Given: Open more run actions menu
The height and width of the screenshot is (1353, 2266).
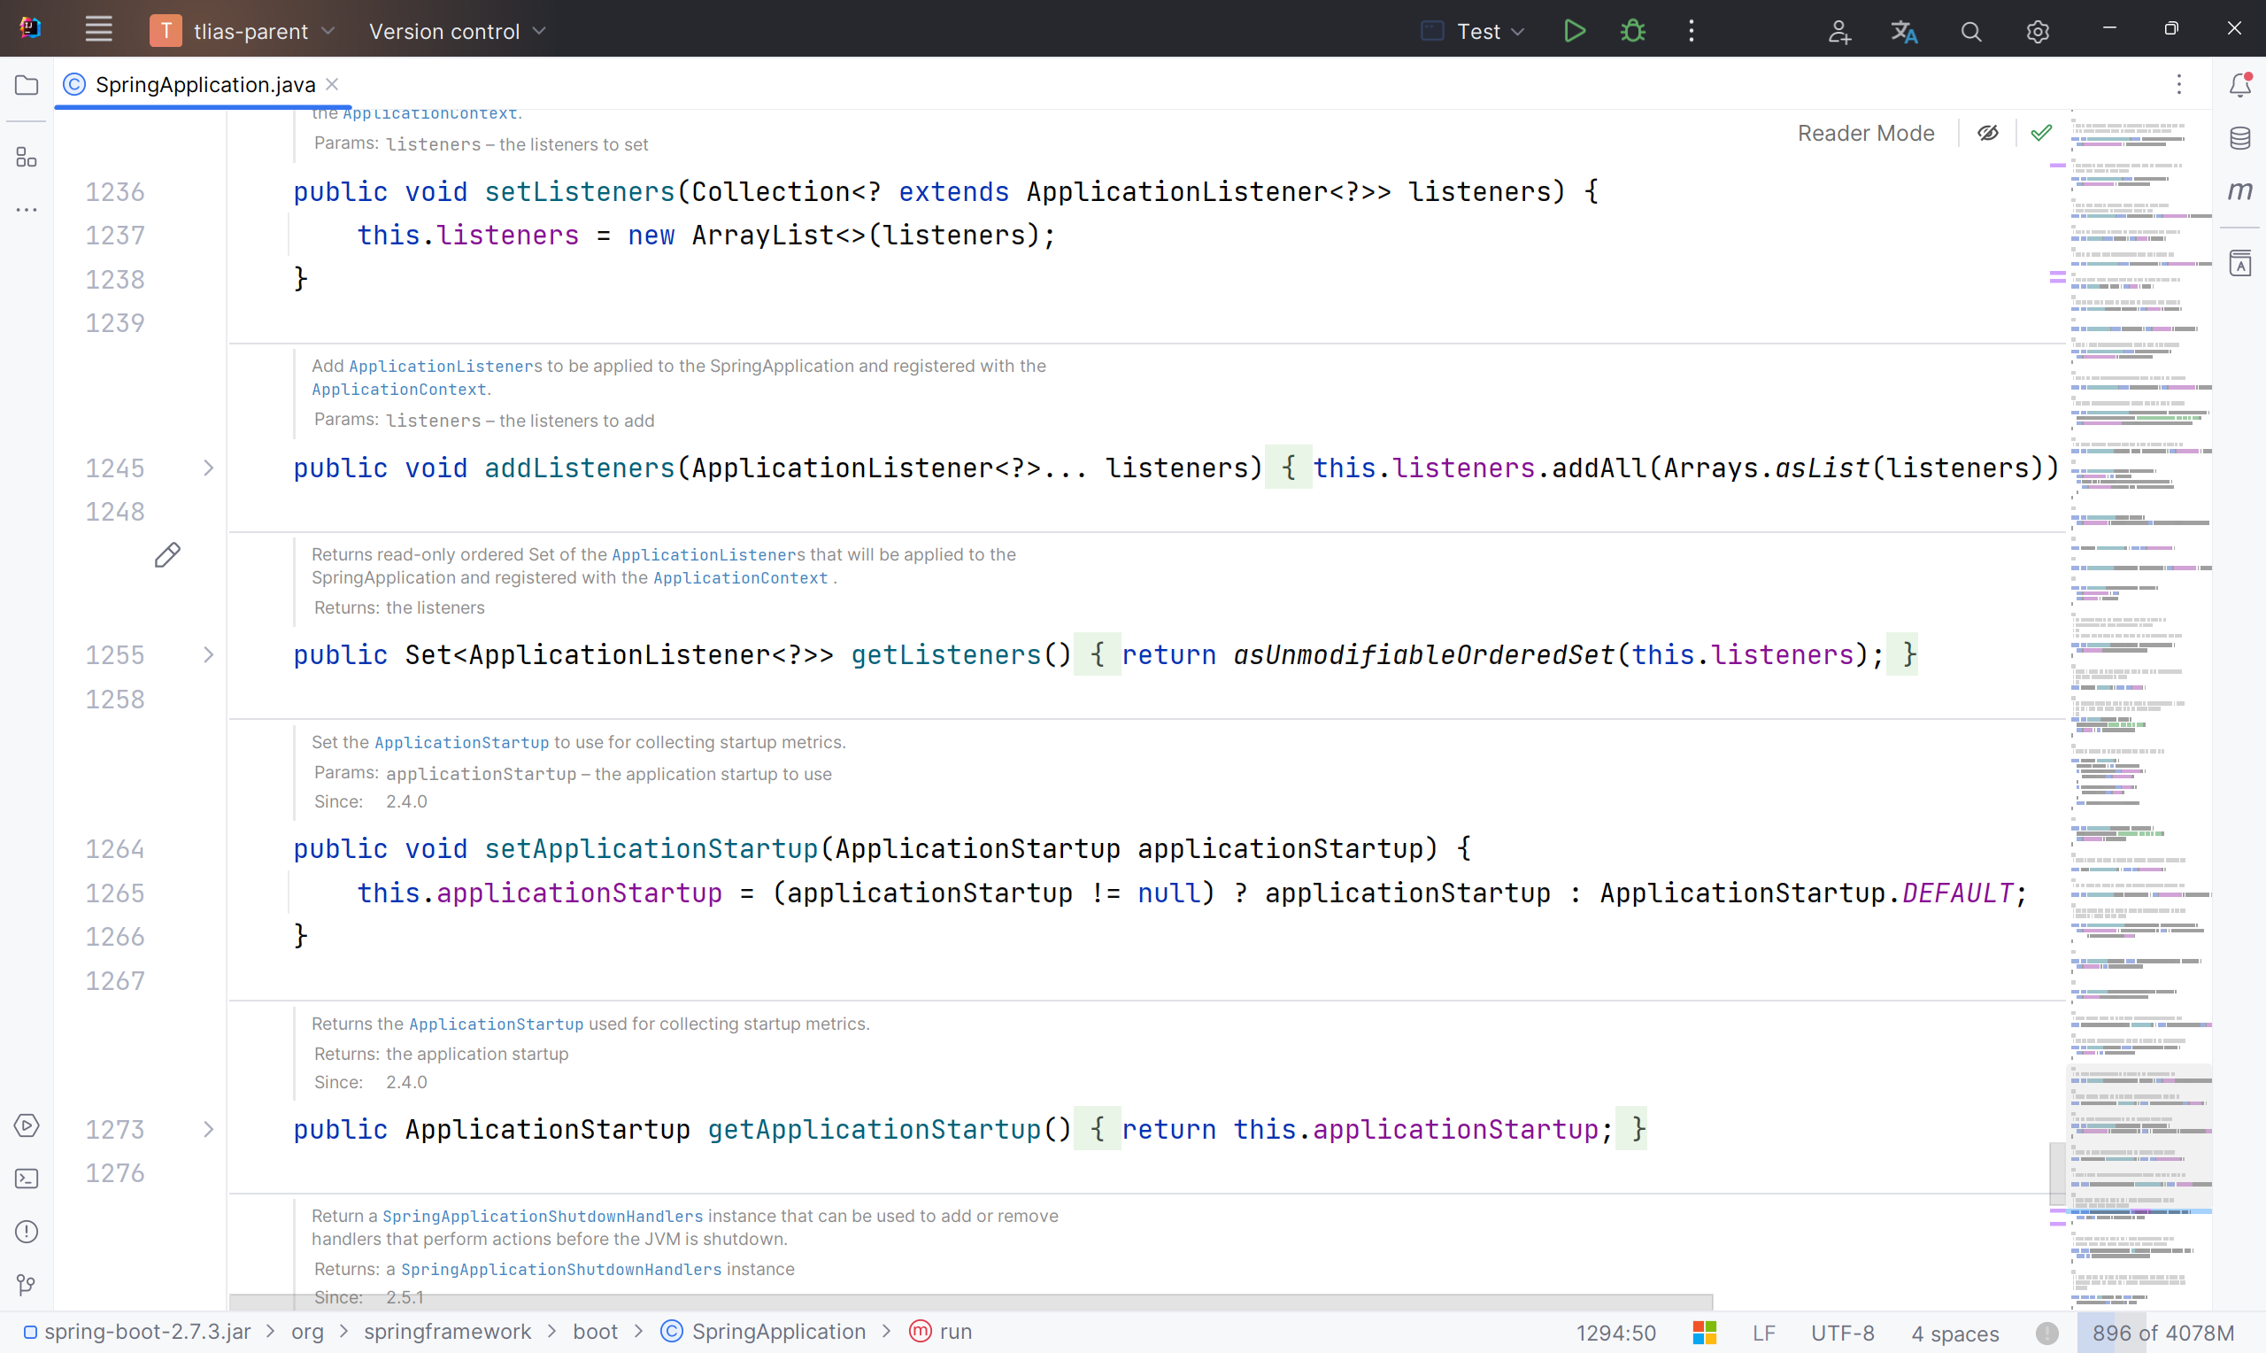Looking at the screenshot, I should click(x=1691, y=31).
